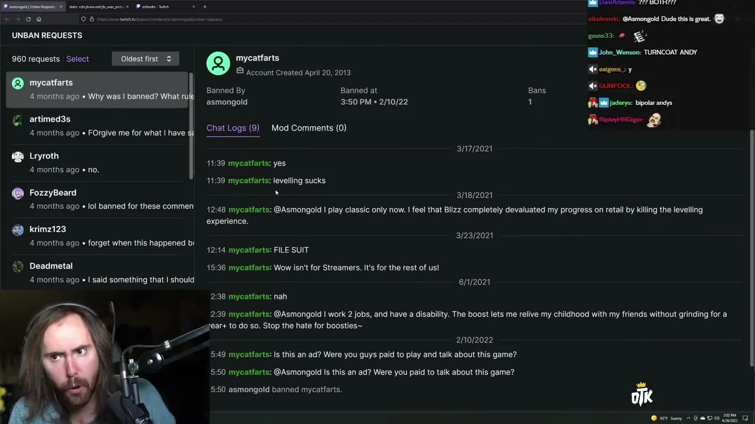Reload the page with the refresh icon

coord(28,19)
